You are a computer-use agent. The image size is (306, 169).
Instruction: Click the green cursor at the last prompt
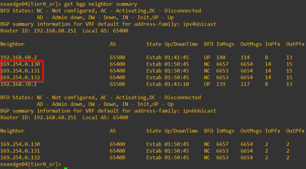click(66, 164)
